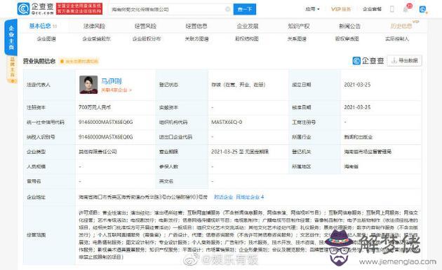442x270 pixels.
Task: Switch to the 经营风险 tab
Action: [145, 26]
